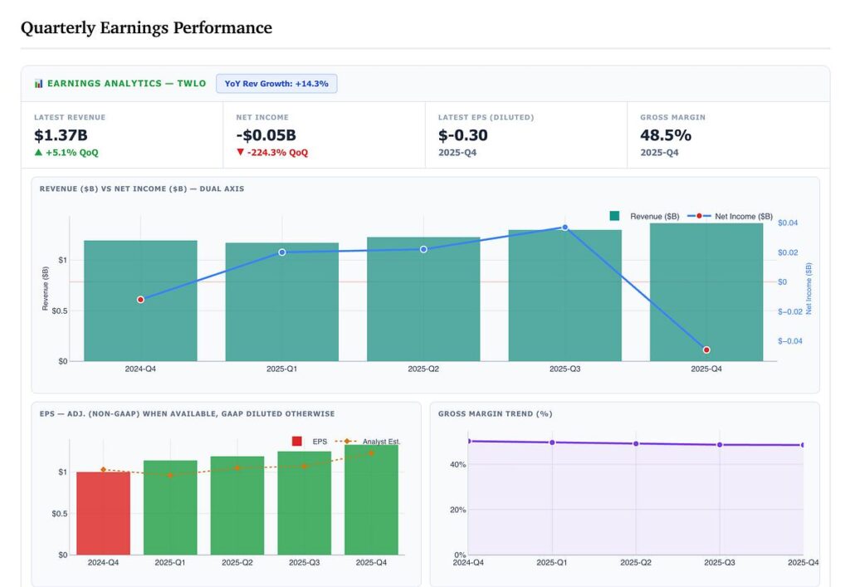The height and width of the screenshot is (587, 850).
Task: Click the 2025-Q2 analyst estimate diamond marker
Action: [x=237, y=467]
